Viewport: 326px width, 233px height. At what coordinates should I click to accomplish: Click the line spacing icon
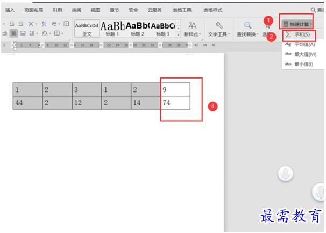(x=32, y=33)
